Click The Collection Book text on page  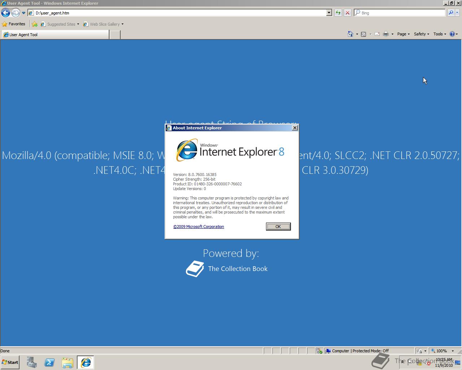point(238,268)
